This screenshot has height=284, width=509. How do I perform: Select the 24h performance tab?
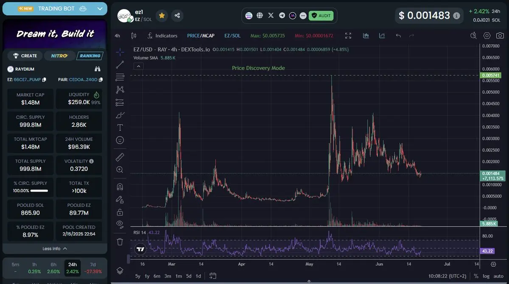coord(73,267)
